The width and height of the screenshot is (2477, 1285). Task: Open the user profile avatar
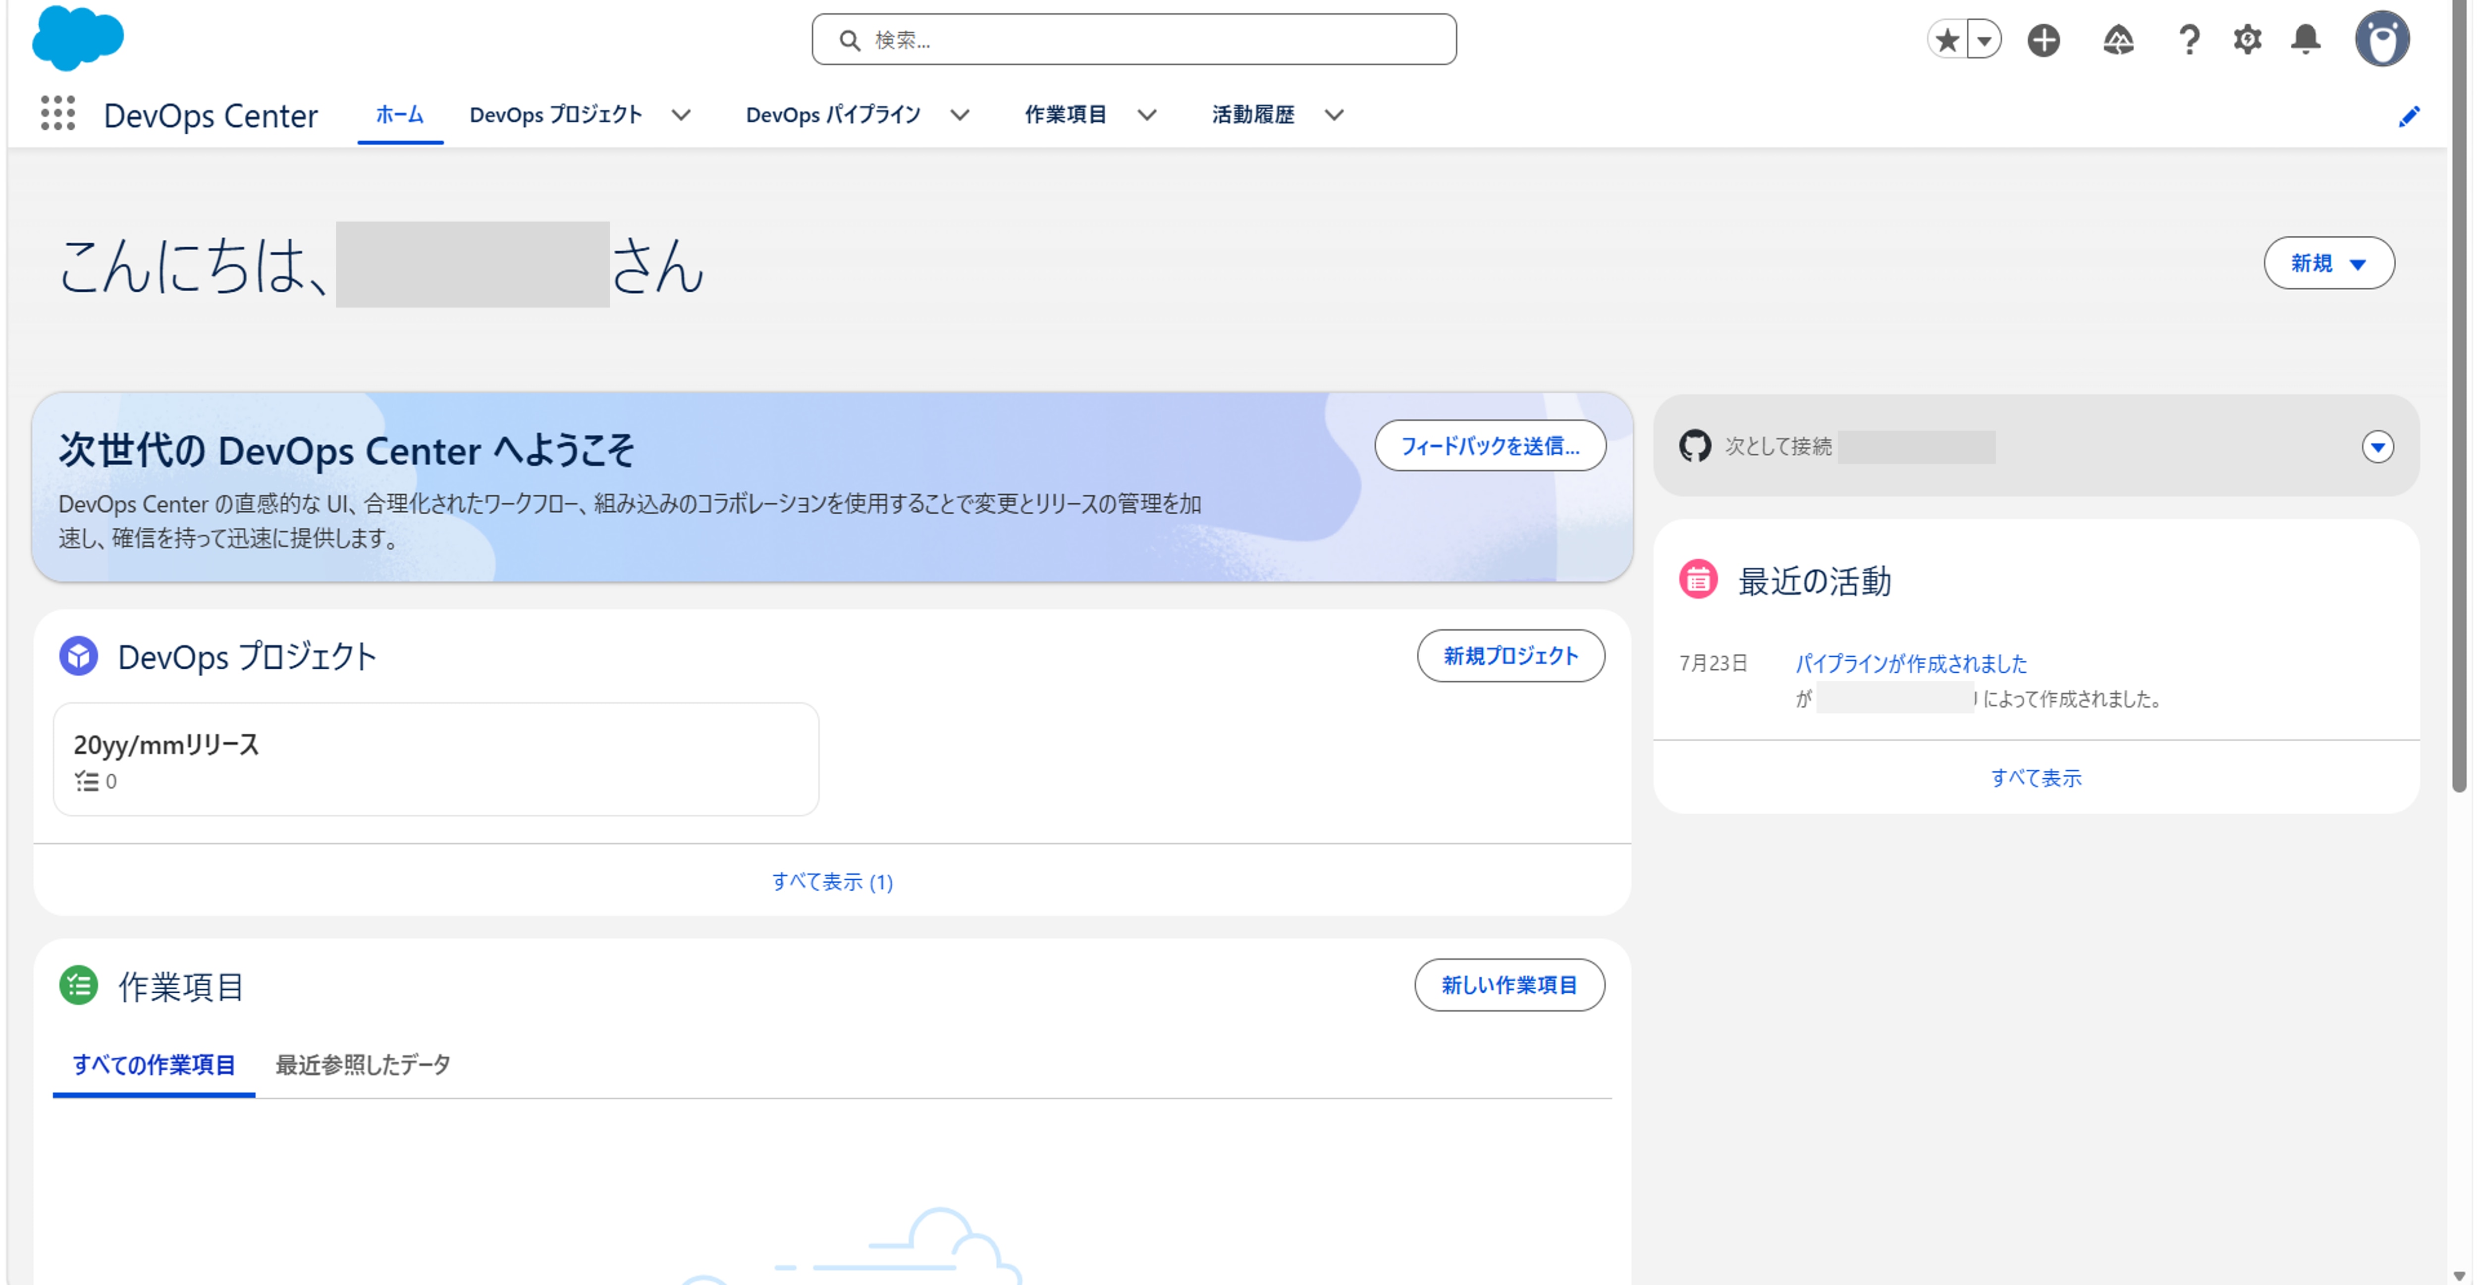pyautogui.click(x=2382, y=40)
